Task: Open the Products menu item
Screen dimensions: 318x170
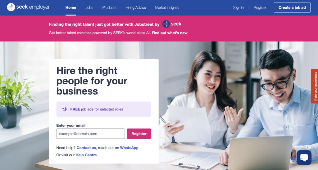Action: [x=109, y=7]
